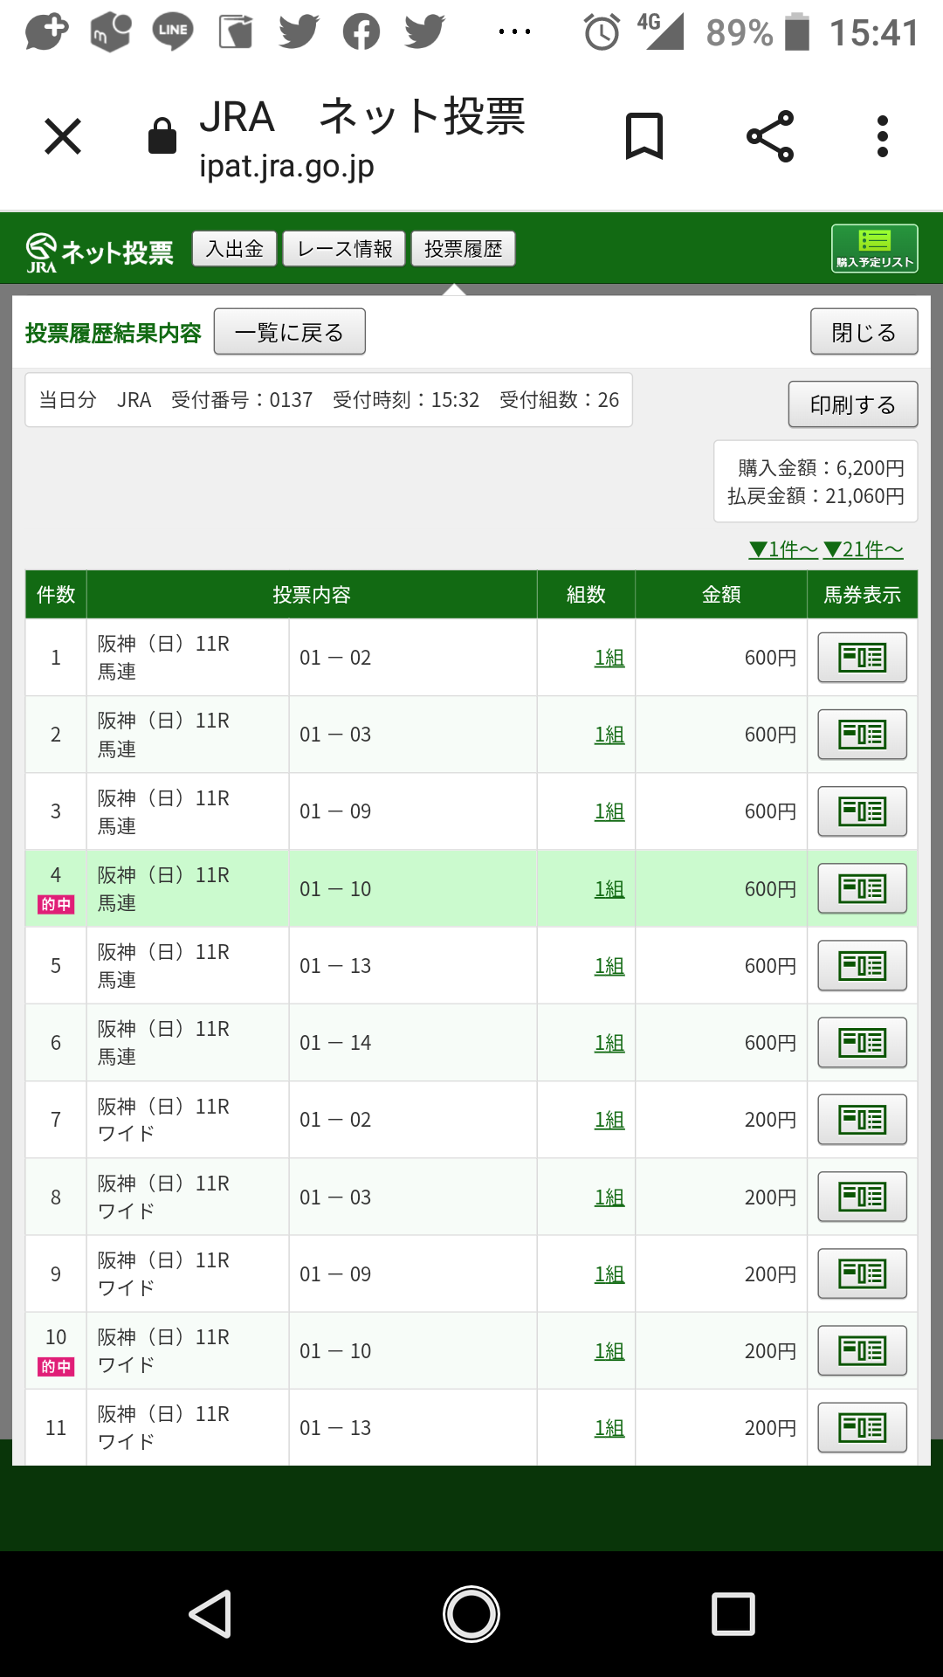
Task: Show ticket view for row 11 bet
Action: (x=862, y=1428)
